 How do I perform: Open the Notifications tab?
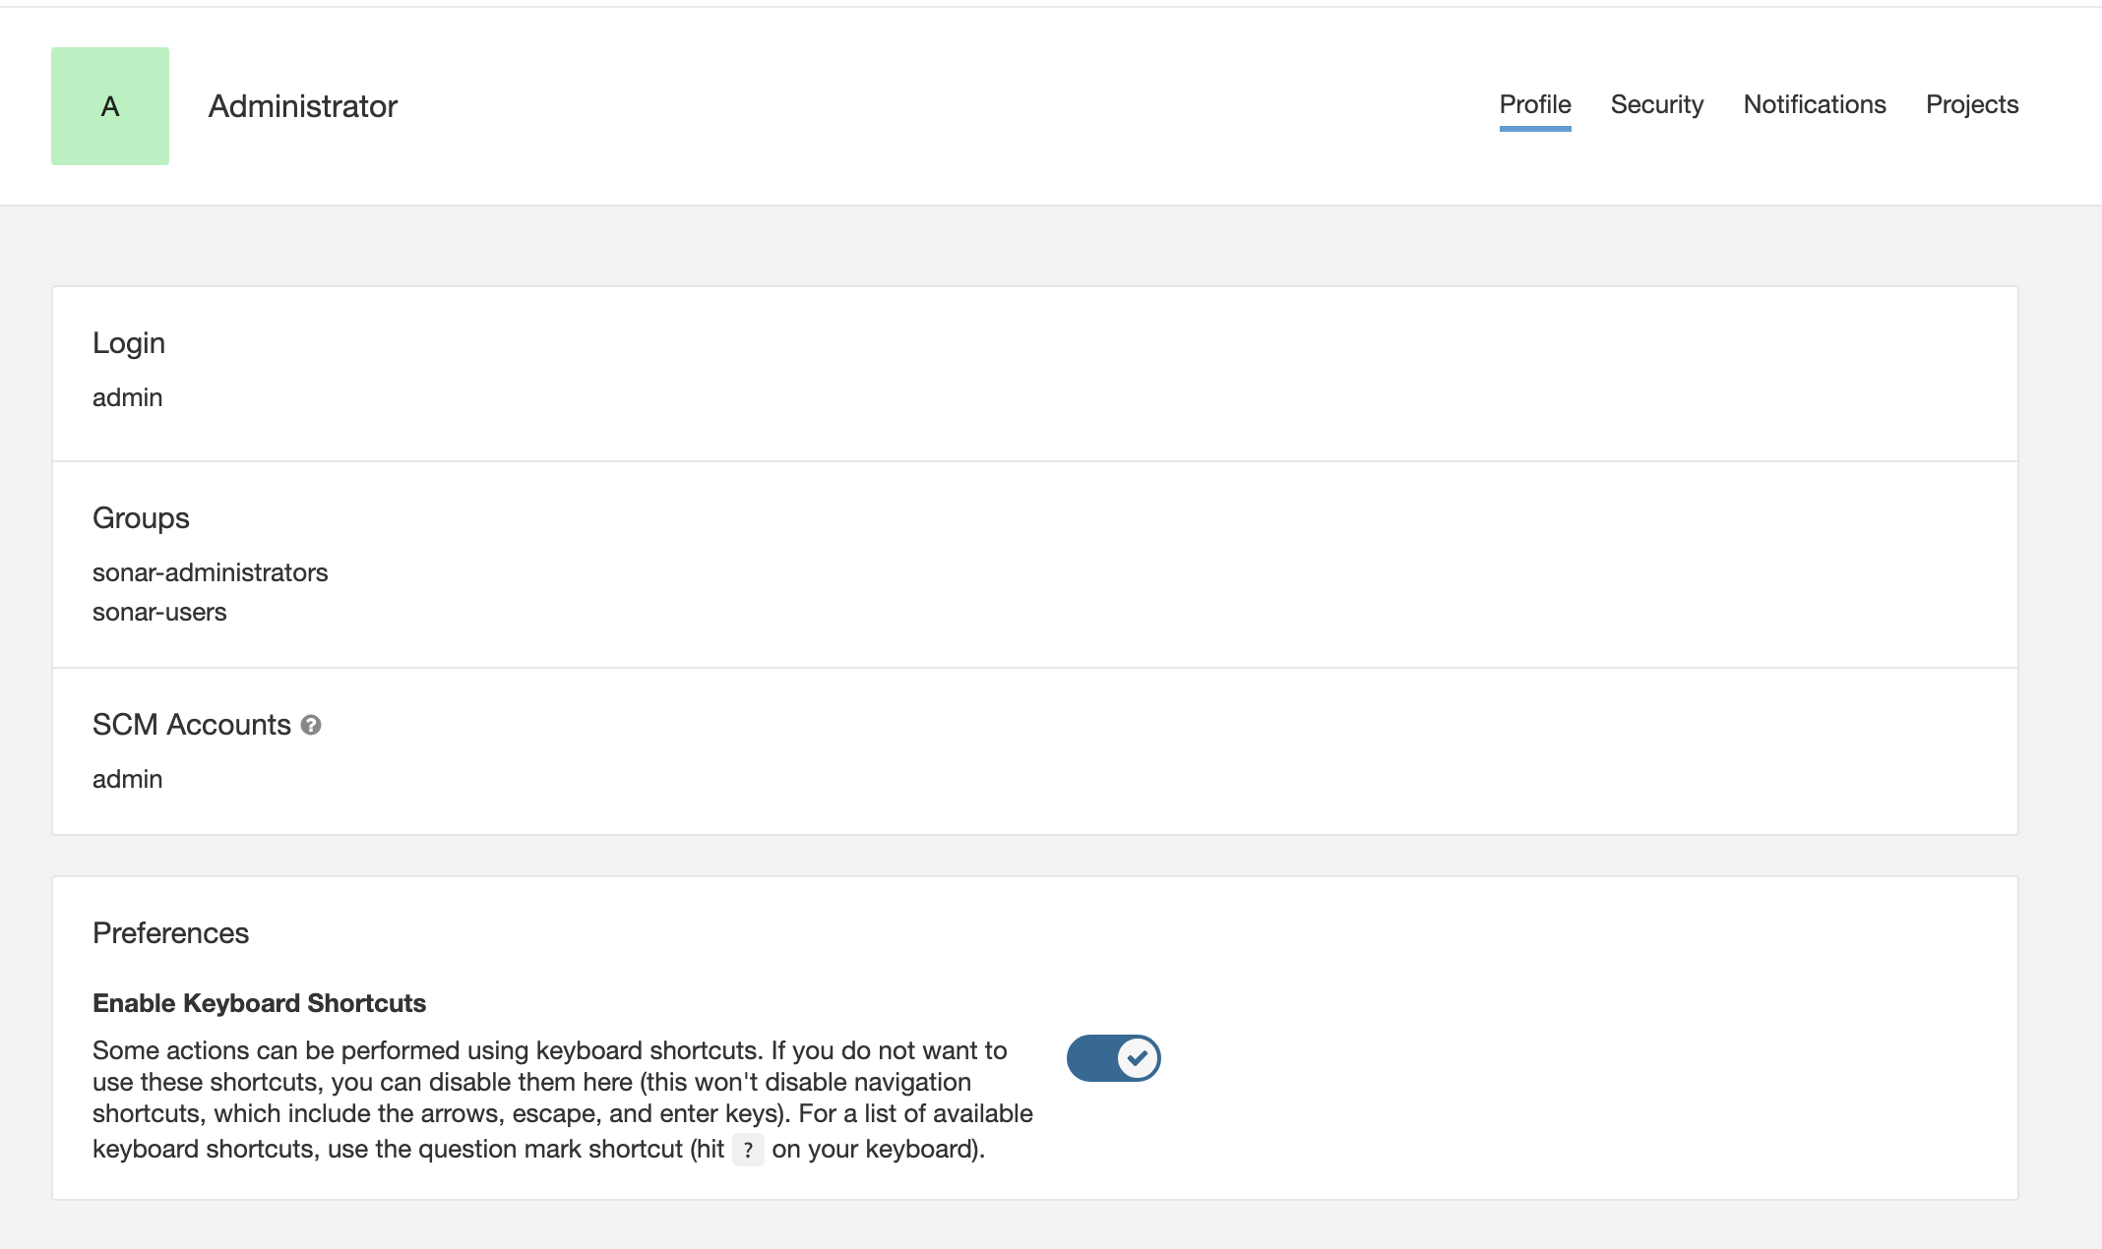click(x=1815, y=104)
